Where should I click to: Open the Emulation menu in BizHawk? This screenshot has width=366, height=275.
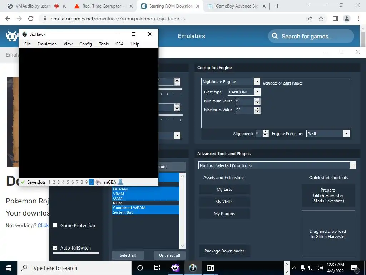(x=47, y=44)
